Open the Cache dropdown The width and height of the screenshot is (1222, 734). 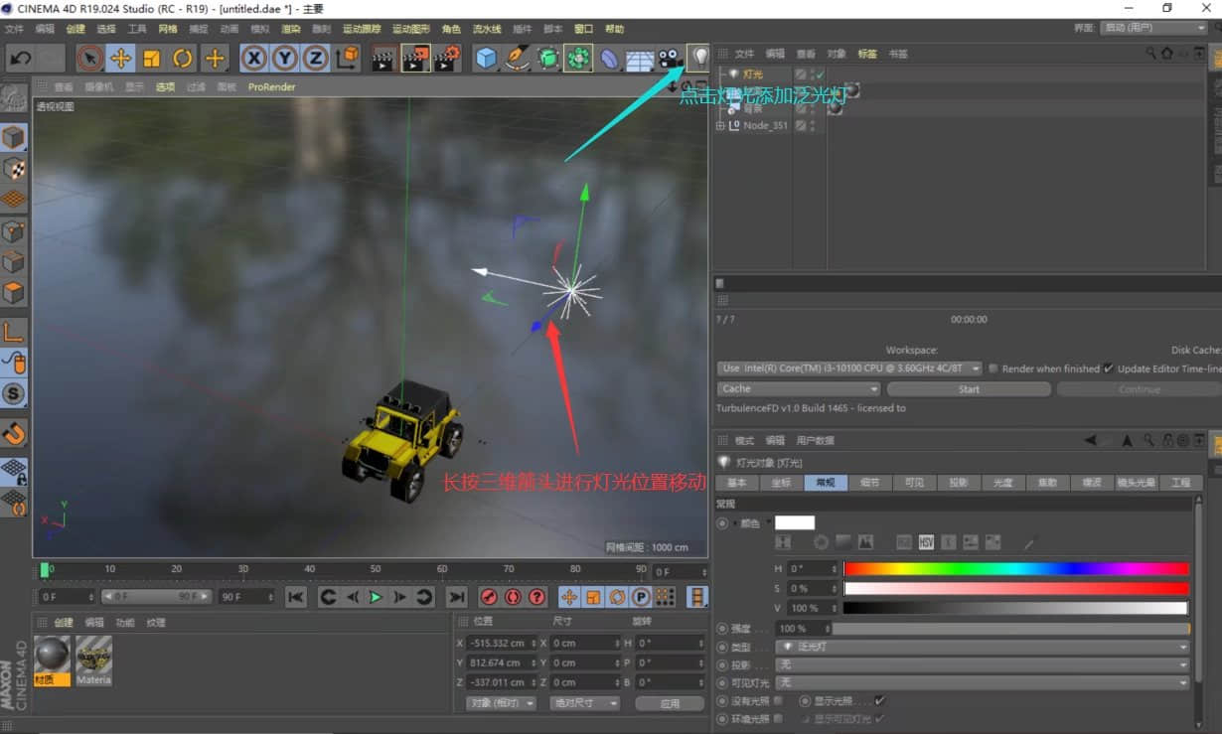click(799, 389)
